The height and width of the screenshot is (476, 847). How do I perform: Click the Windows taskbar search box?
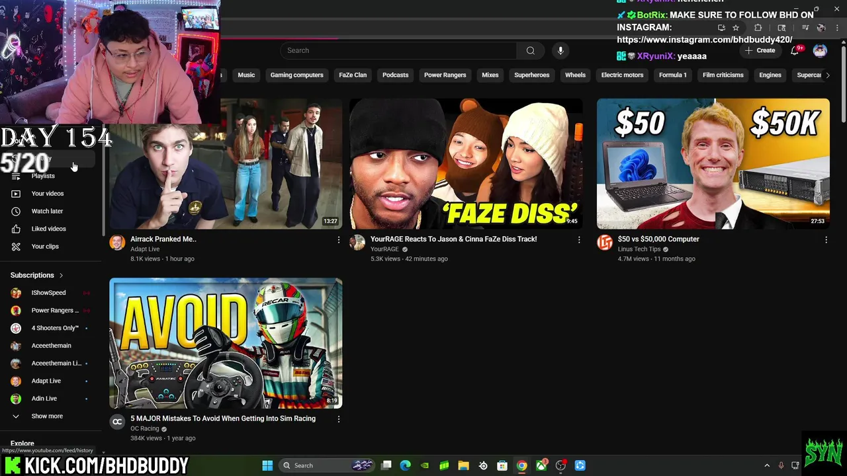326,465
